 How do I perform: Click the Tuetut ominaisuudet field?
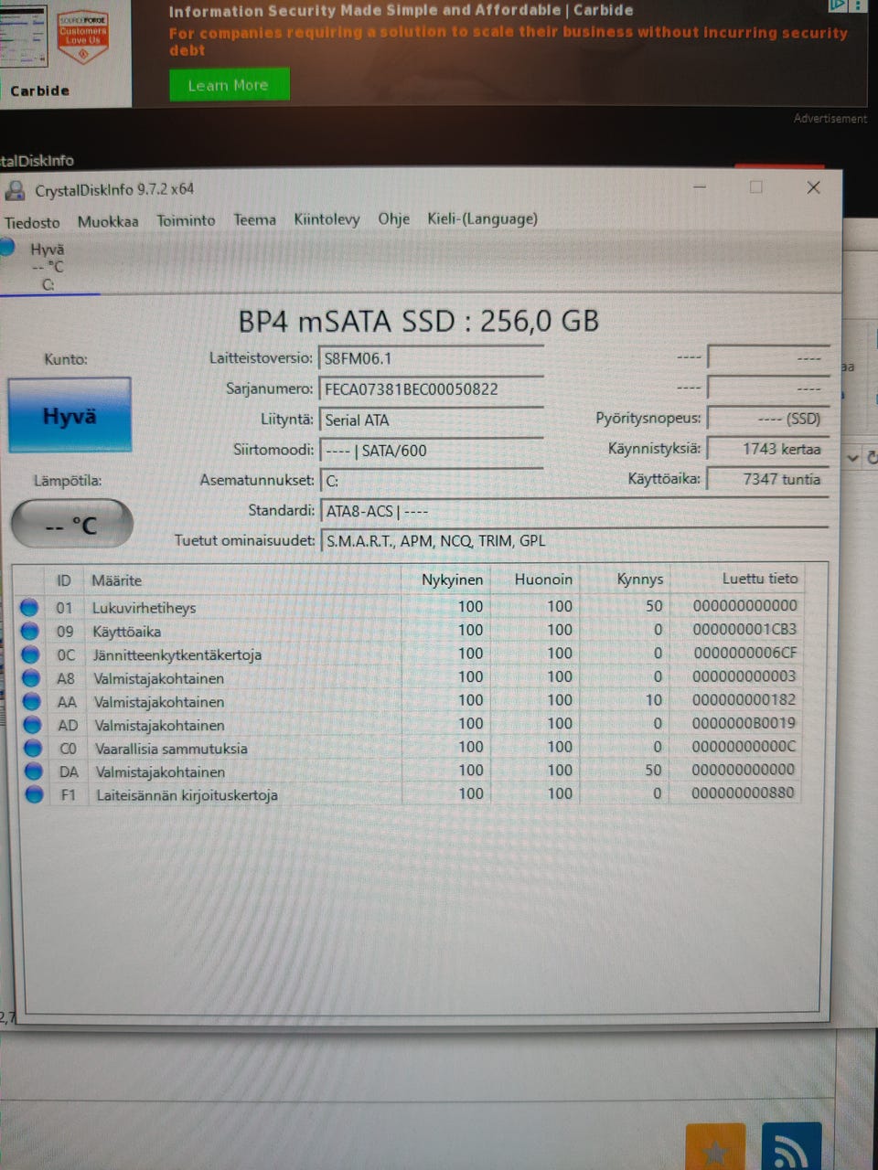point(575,540)
